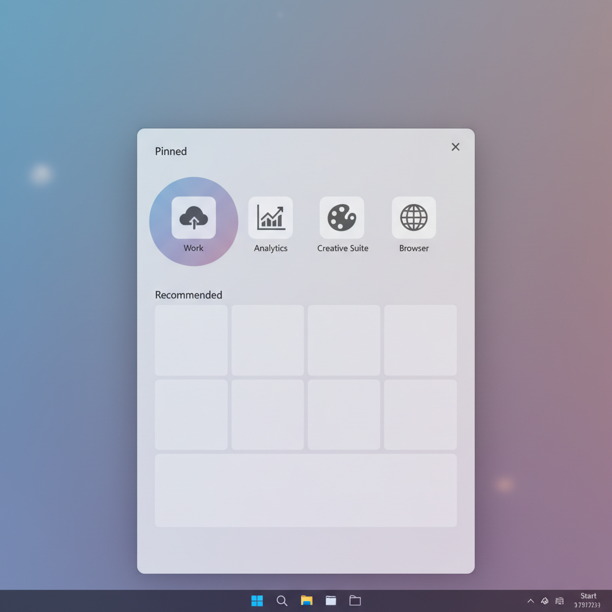Click the Recommended section heading
This screenshot has width=612, height=612.
189,295
